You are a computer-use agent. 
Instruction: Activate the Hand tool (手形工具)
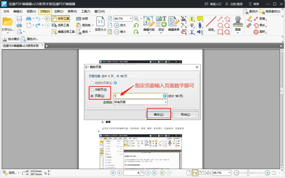tap(60, 19)
